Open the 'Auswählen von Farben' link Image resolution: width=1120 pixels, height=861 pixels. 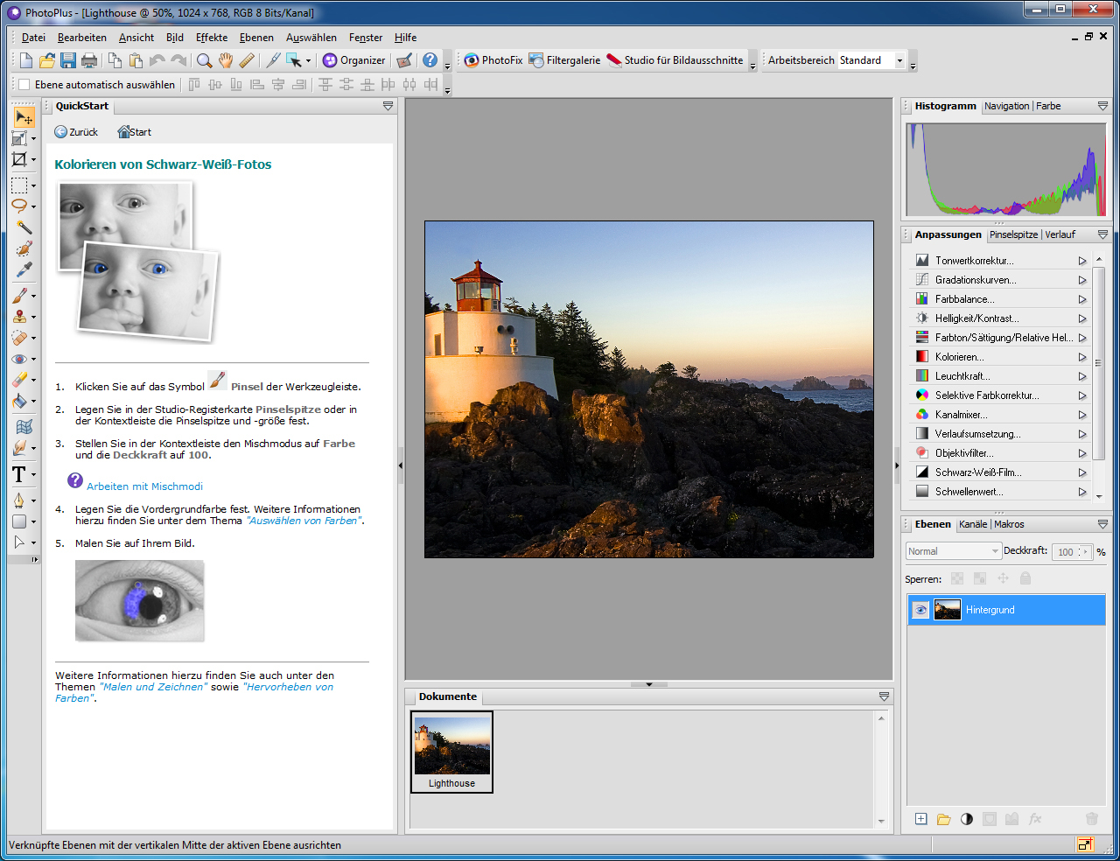(x=303, y=521)
